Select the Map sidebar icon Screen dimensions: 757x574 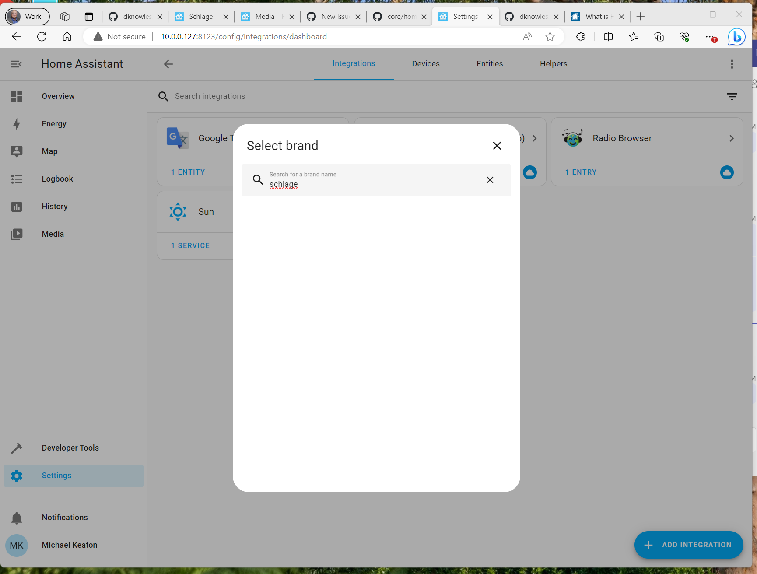pos(17,151)
